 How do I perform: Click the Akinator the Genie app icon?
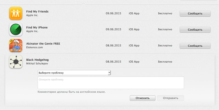[16, 46]
